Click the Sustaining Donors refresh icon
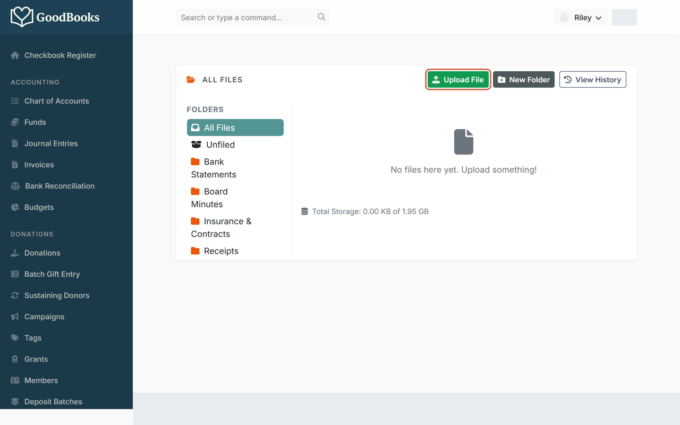 coord(15,295)
